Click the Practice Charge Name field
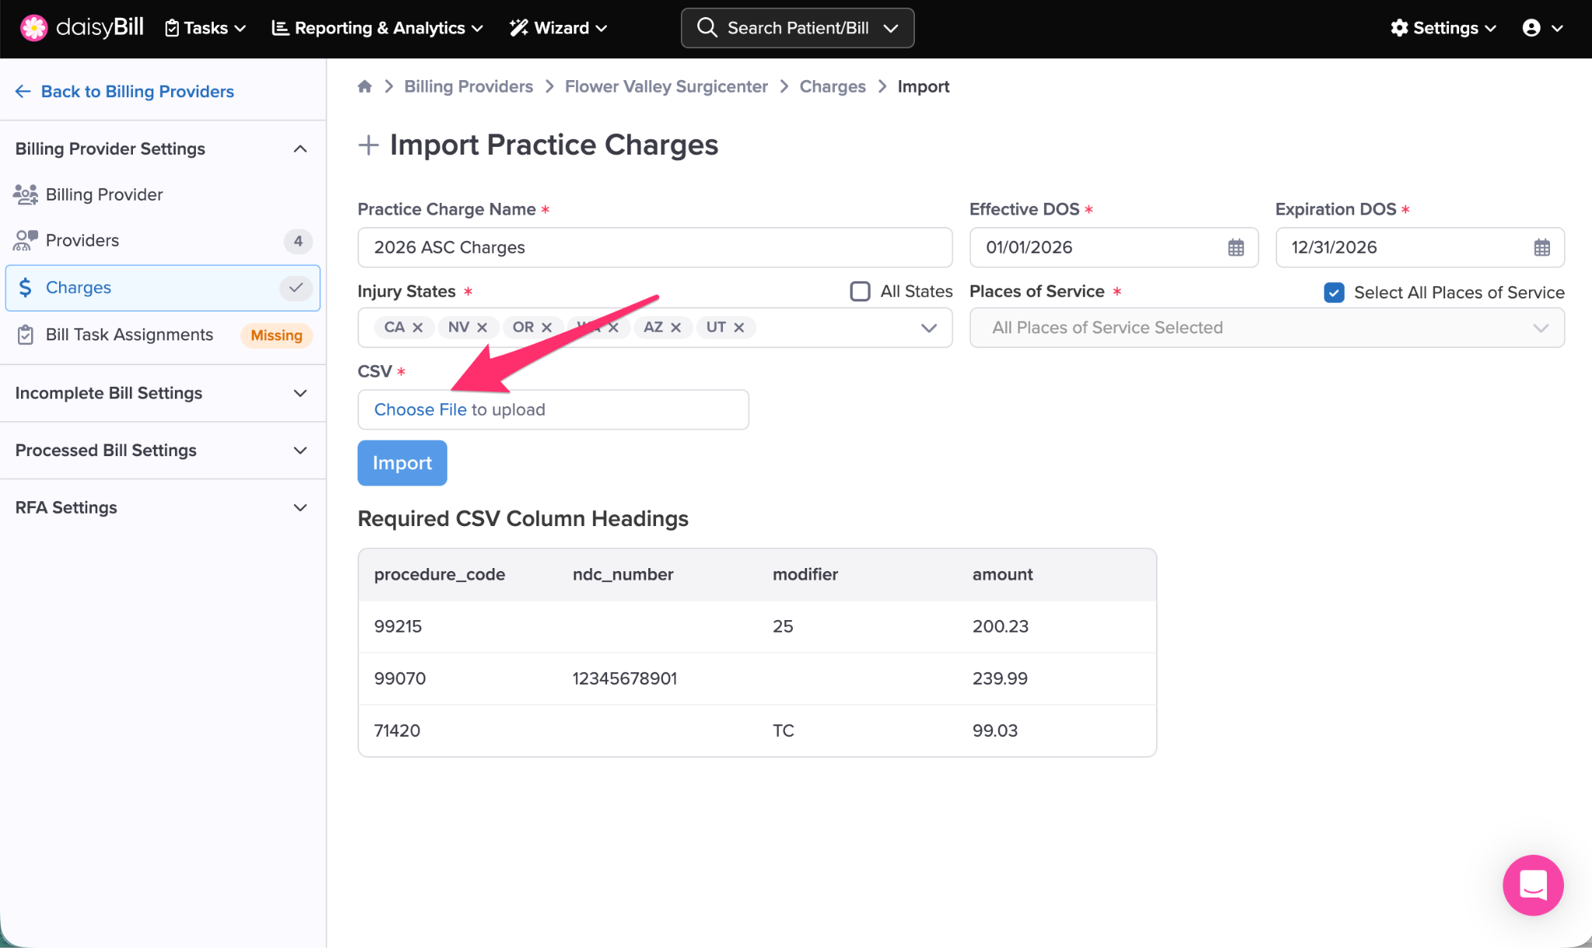The width and height of the screenshot is (1592, 948). 655,248
